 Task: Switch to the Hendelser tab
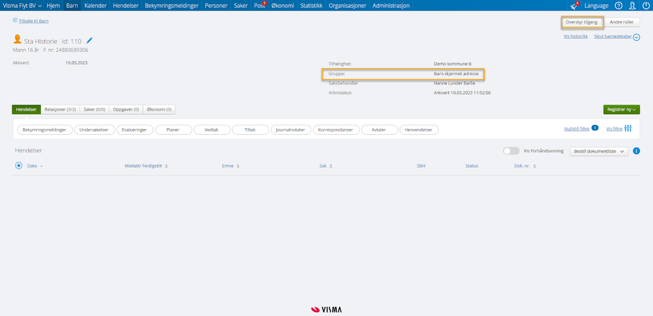[x=26, y=109]
